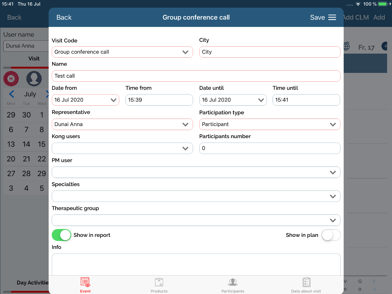The width and height of the screenshot is (392, 294).
Task: Expand the Visit Code dropdown
Action: pos(122,52)
